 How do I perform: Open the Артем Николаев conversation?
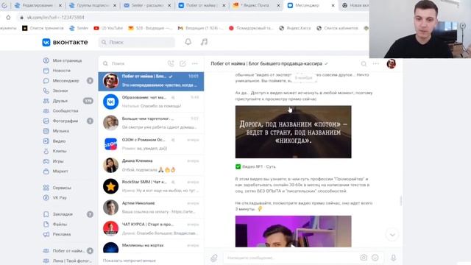click(151, 208)
